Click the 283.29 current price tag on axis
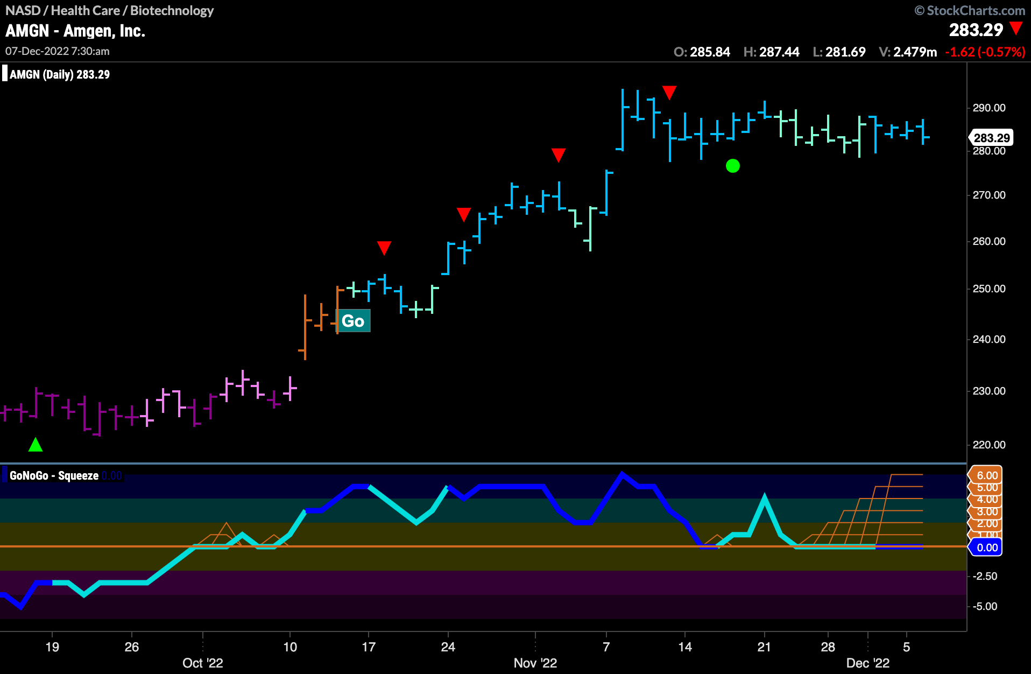The height and width of the screenshot is (674, 1031). click(991, 138)
